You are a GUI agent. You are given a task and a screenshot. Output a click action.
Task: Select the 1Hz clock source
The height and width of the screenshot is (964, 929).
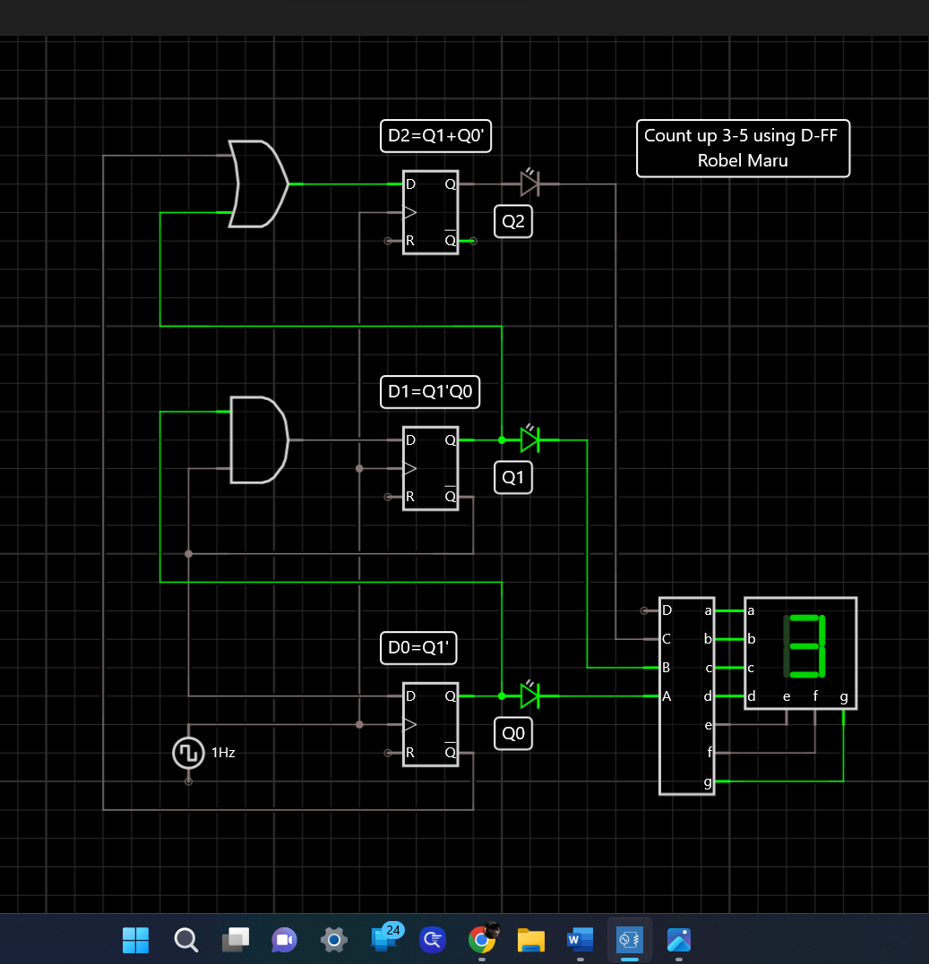(x=188, y=753)
